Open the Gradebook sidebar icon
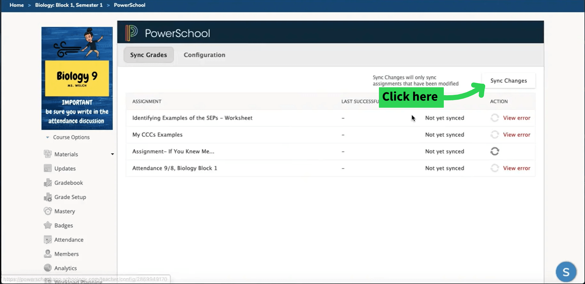The image size is (585, 284). click(x=48, y=183)
